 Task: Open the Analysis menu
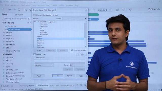41,6
